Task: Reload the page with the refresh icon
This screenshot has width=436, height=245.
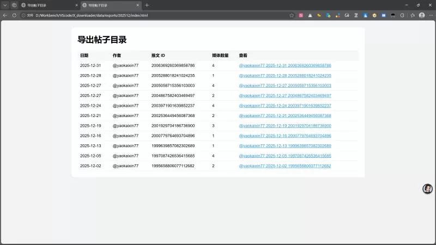Action: [14, 16]
